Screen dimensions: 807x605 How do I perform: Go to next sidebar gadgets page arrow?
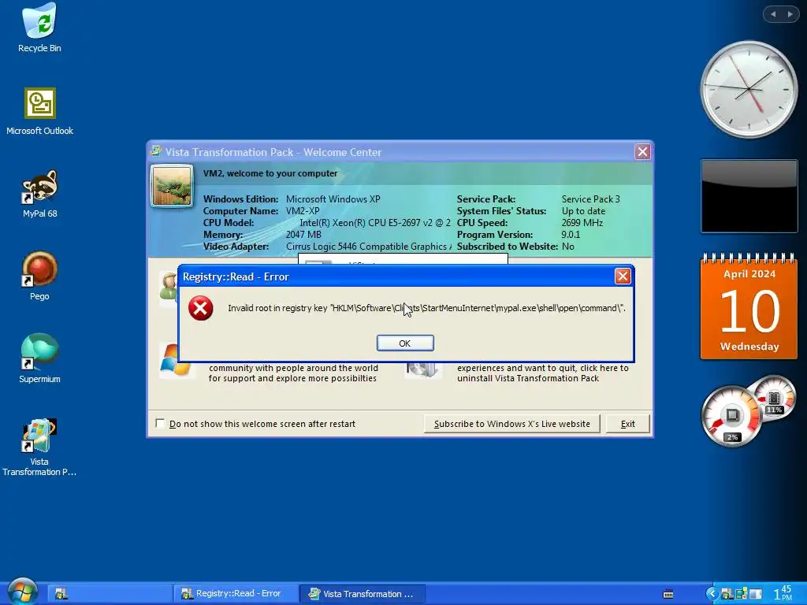pos(790,14)
